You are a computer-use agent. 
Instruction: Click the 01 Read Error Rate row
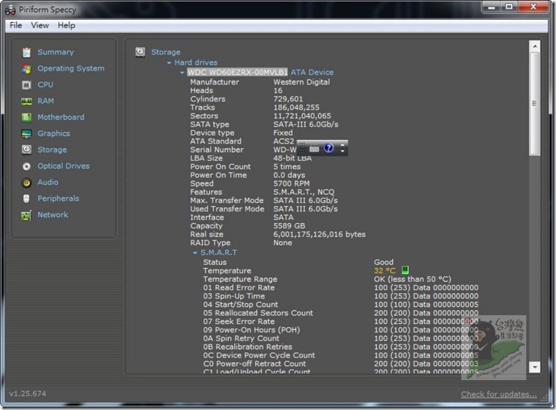pos(340,287)
